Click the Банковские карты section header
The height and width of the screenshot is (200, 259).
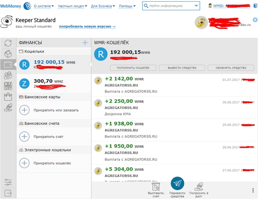pyautogui.click(x=54, y=97)
